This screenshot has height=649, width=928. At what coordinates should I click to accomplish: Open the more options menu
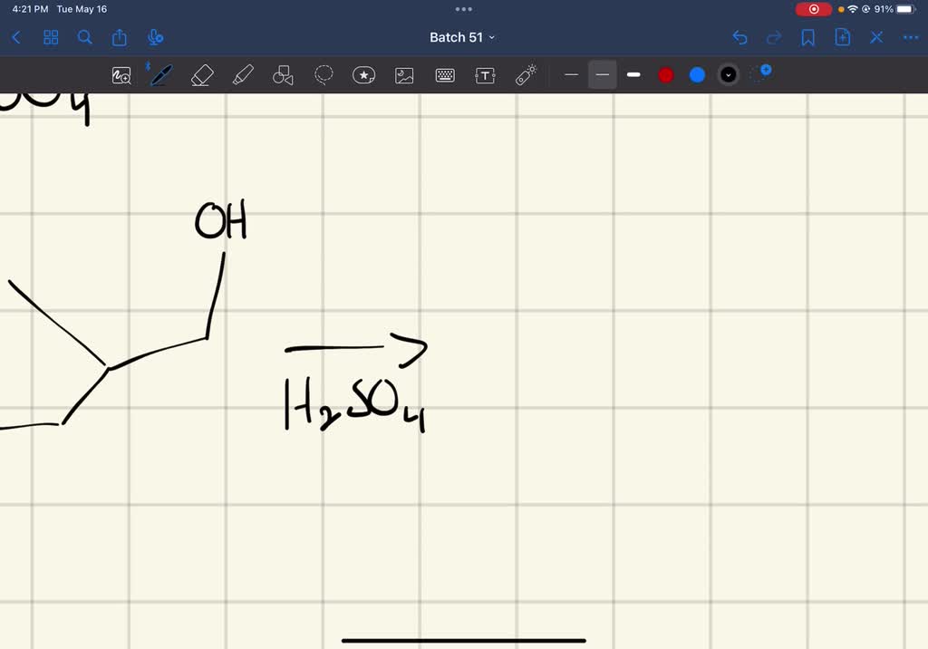[x=911, y=37]
